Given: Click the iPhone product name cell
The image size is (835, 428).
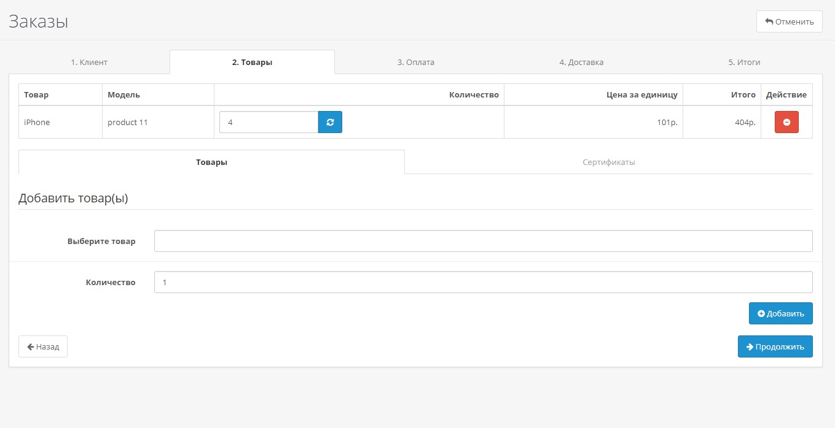Looking at the screenshot, I should pyautogui.click(x=37, y=122).
